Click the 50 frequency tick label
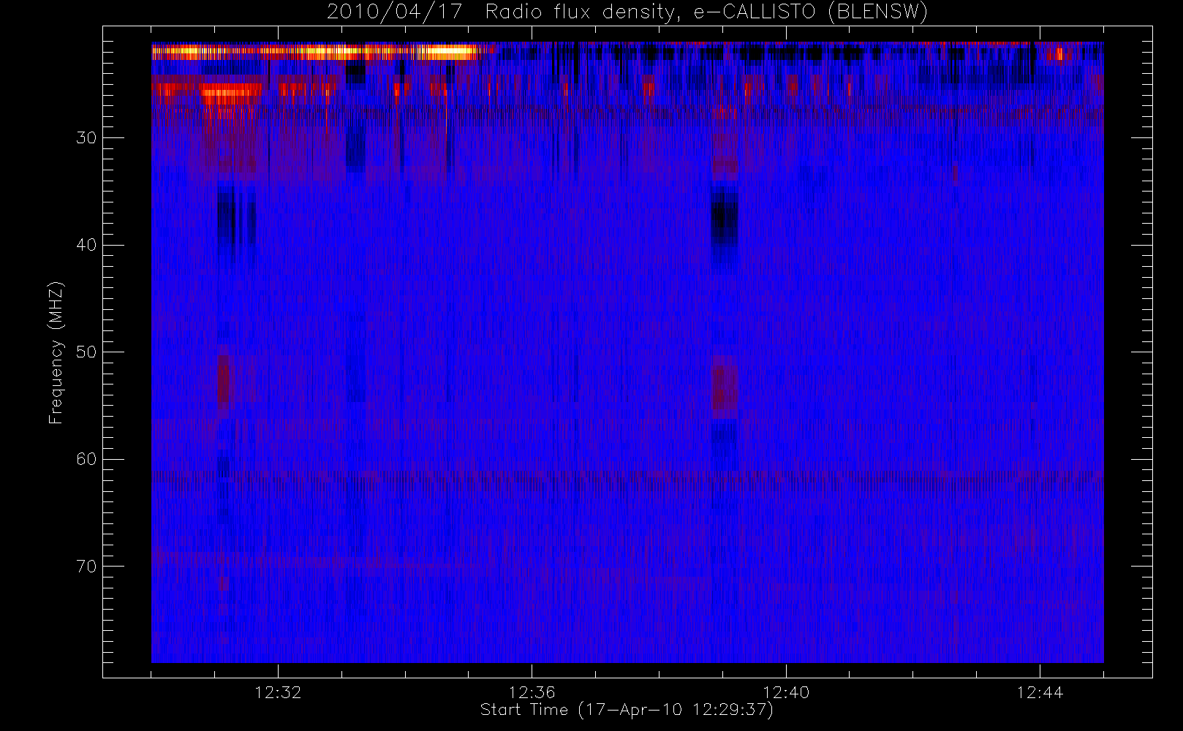The image size is (1183, 731). [86, 352]
